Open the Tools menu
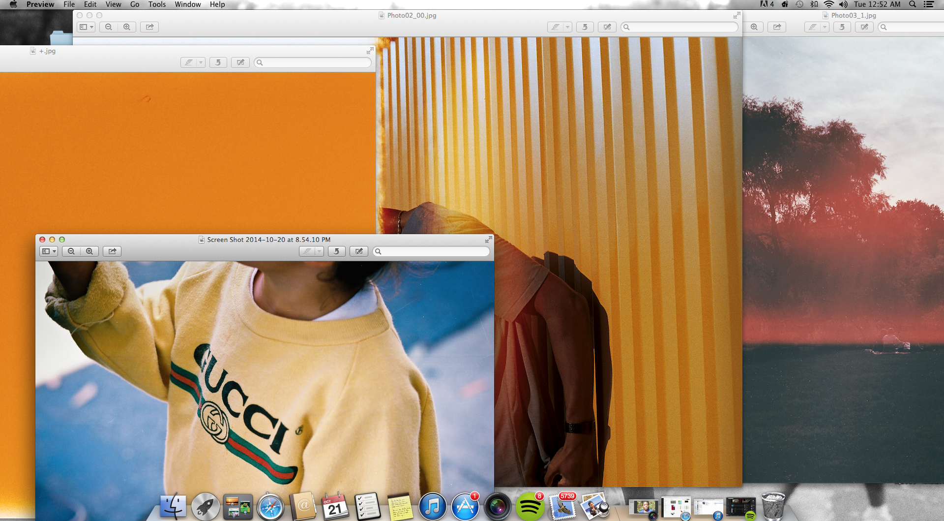The image size is (944, 521). pyautogui.click(x=157, y=4)
